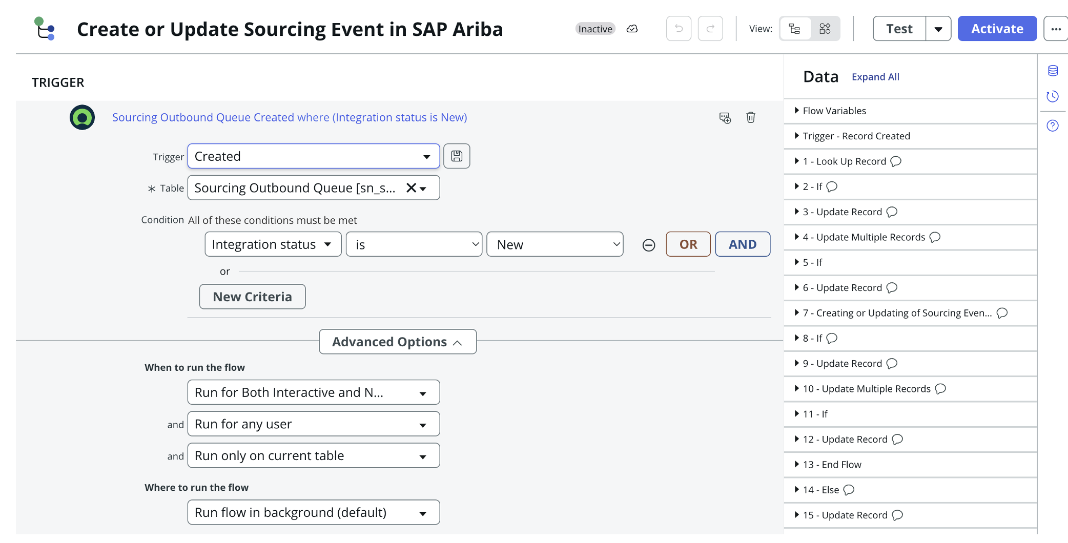Open the Table Sourcing Outbound Queue dropdown

tap(423, 189)
